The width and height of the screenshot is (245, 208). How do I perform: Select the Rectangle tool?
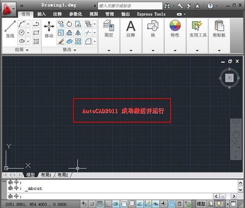(36, 33)
